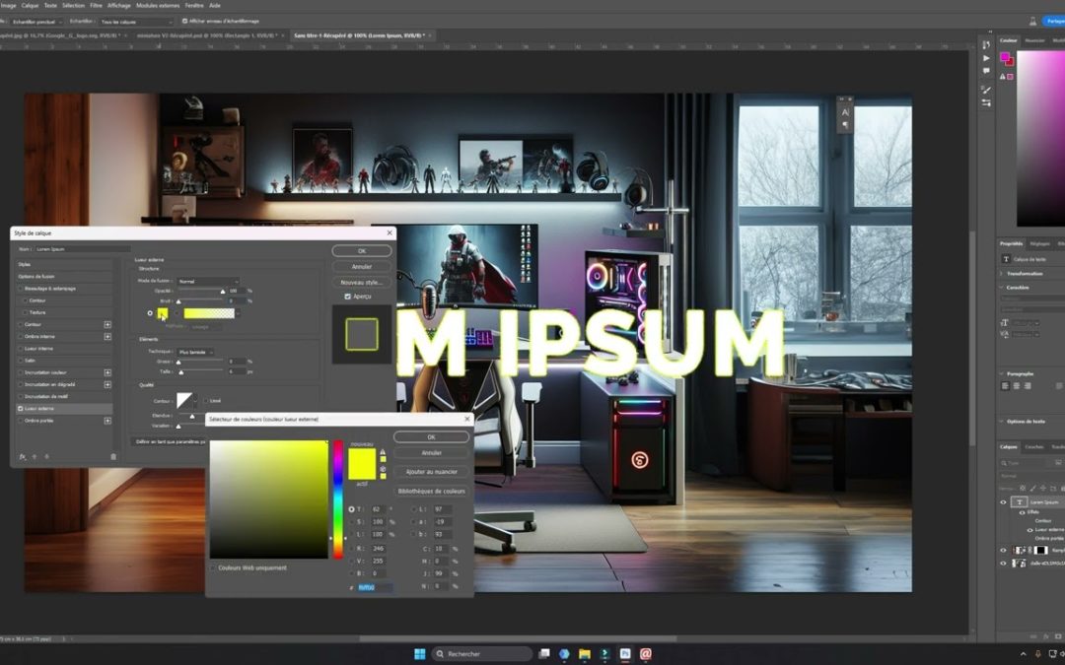Open the Contour shape picker dropdown
The height and width of the screenshot is (665, 1065).
[x=195, y=401]
